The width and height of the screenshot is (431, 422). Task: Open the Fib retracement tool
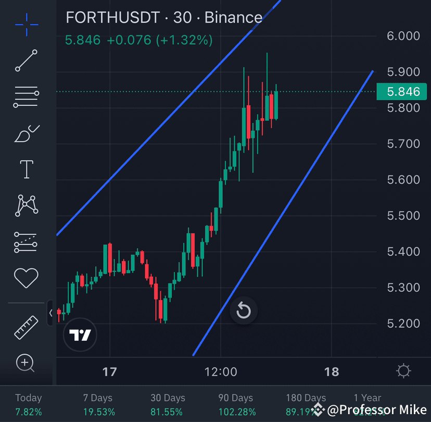pos(26,96)
